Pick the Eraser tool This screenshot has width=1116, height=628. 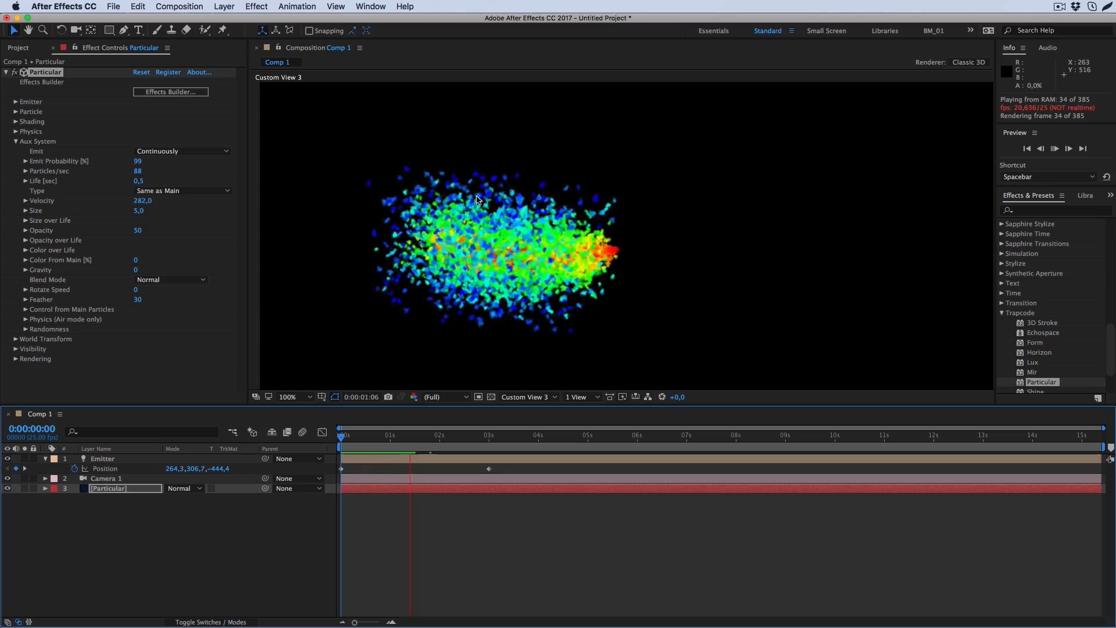pyautogui.click(x=186, y=30)
